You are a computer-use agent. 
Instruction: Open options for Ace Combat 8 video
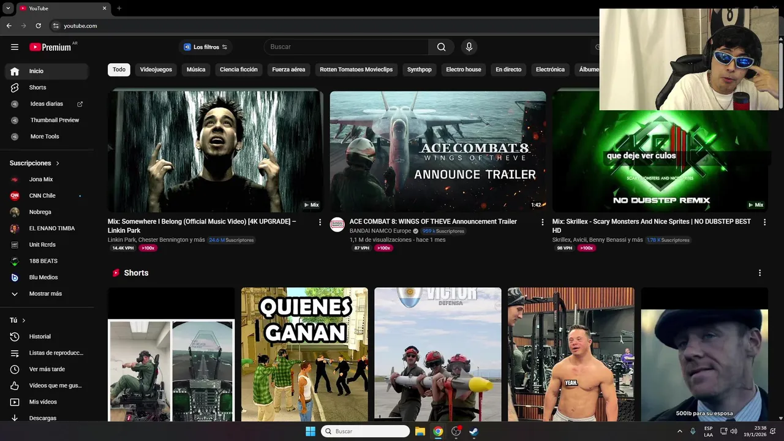click(542, 222)
